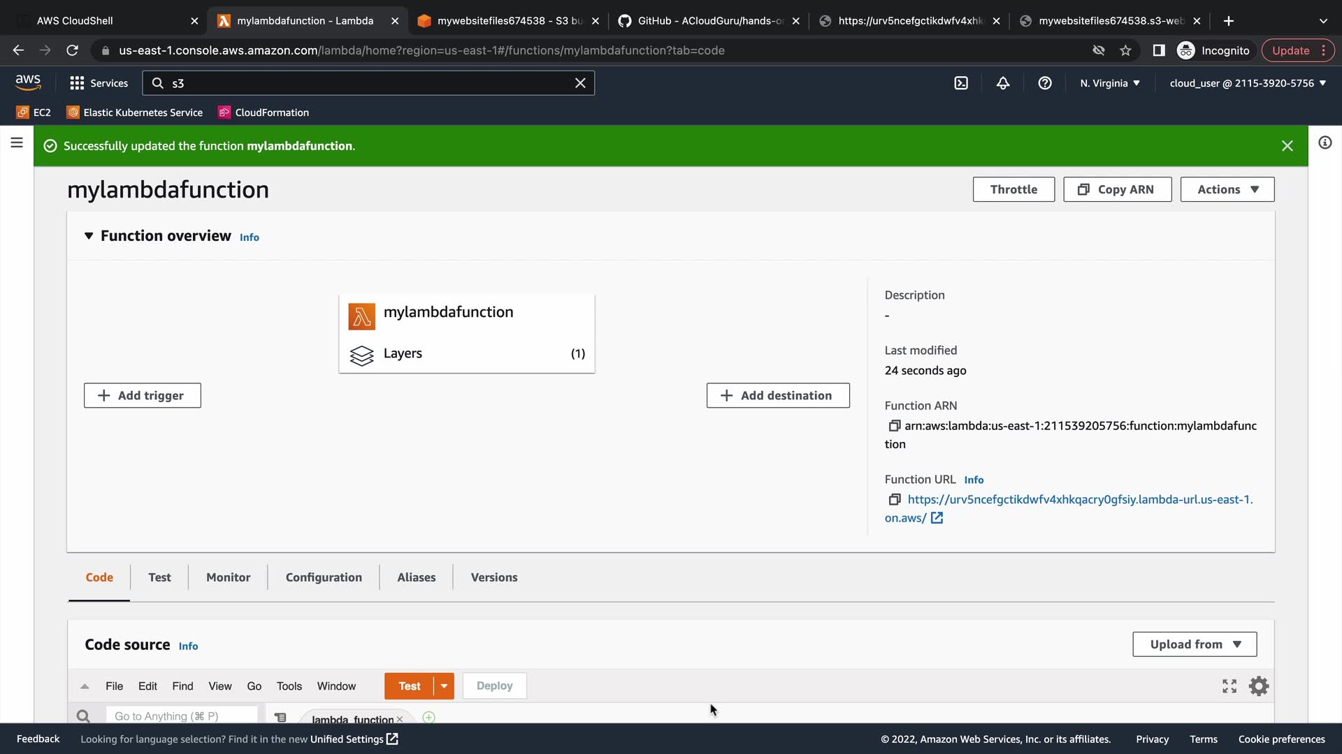Screen dimensions: 1342x754
Task: Collapse the Function overview section
Action: (x=89, y=236)
